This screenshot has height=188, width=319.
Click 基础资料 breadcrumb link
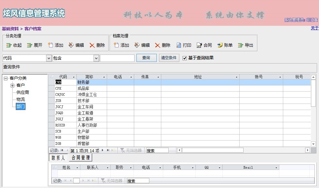pyautogui.click(x=10, y=29)
